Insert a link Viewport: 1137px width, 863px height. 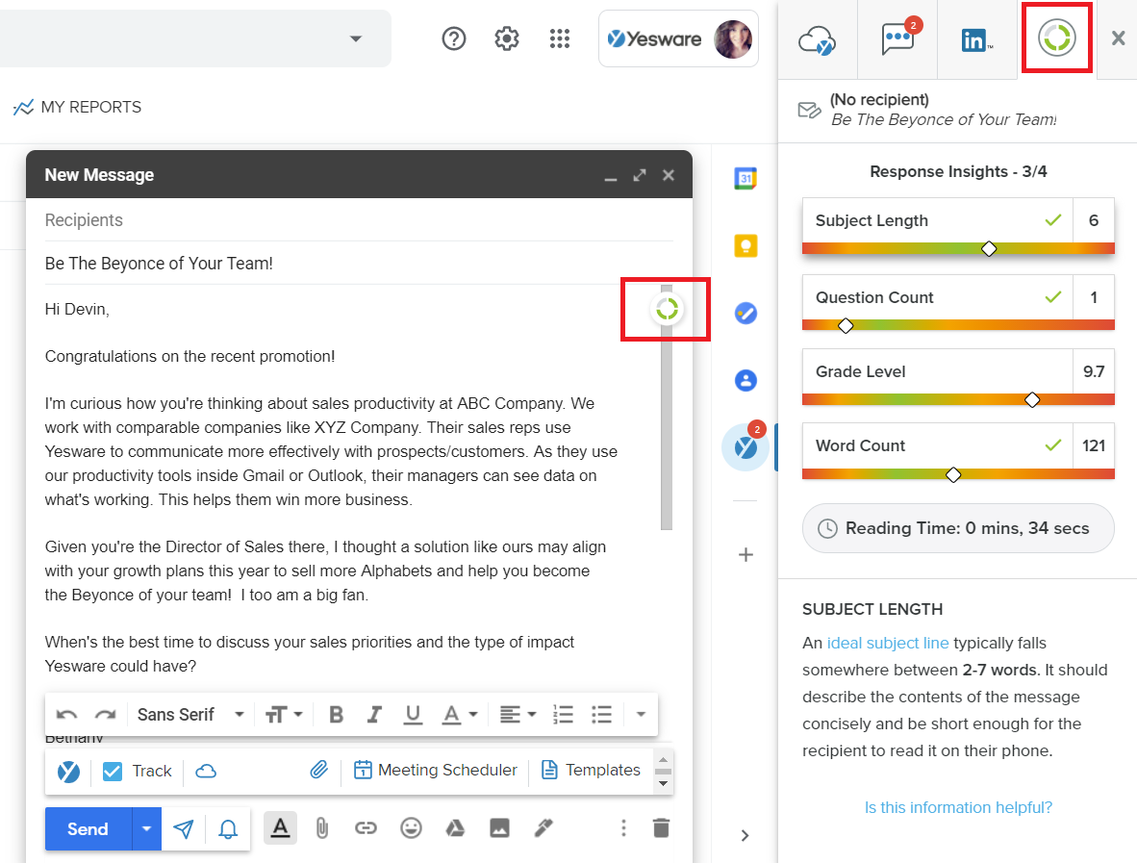coord(366,828)
